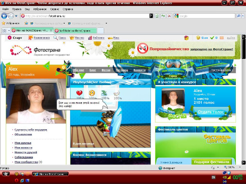The height and width of the screenshot is (184, 246).
Task: Open the Обо мне profile tab
Action: coord(78,70)
